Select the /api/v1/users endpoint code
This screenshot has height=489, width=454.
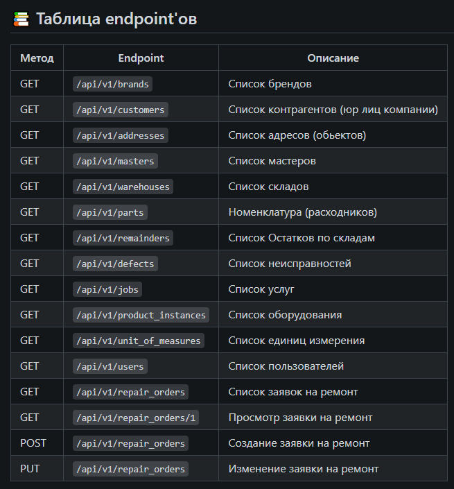pyautogui.click(x=110, y=366)
